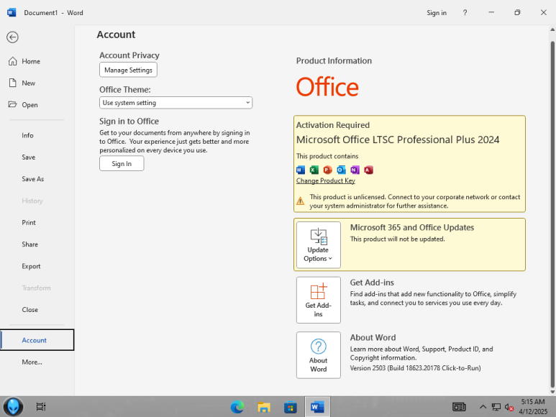Select Save As in the sidebar
The width and height of the screenshot is (556, 417).
point(32,179)
